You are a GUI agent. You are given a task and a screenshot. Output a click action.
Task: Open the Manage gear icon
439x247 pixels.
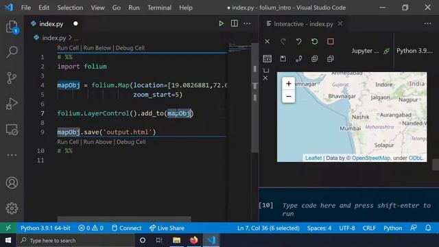point(12,209)
